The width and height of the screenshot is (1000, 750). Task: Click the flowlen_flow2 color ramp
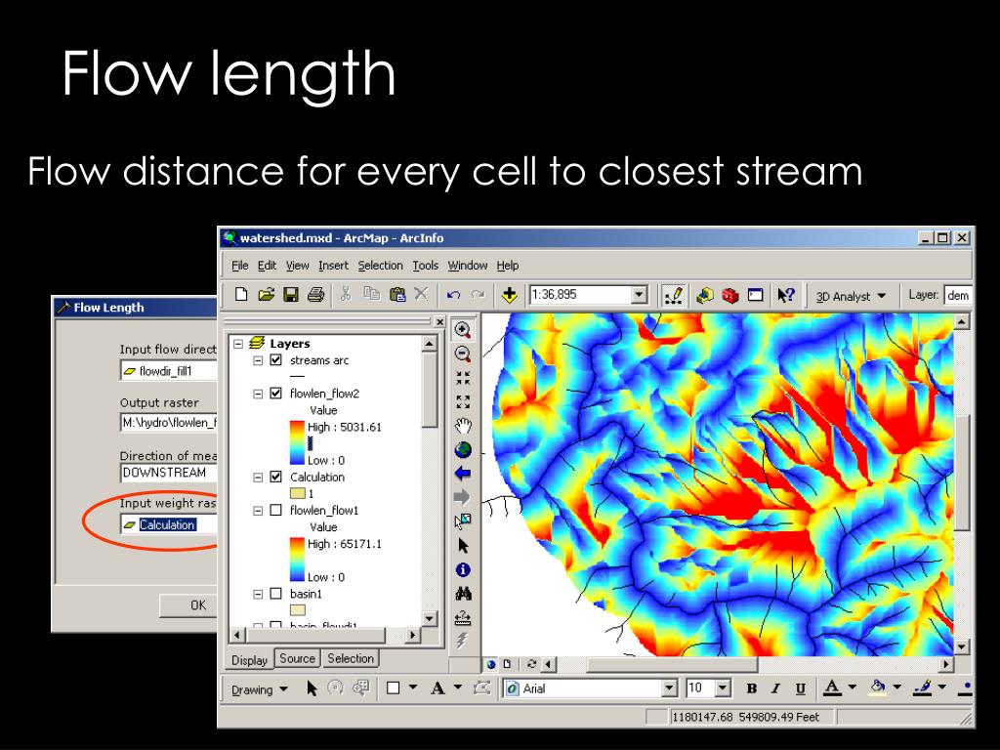297,442
